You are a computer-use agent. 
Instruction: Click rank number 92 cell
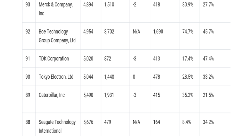point(28,32)
